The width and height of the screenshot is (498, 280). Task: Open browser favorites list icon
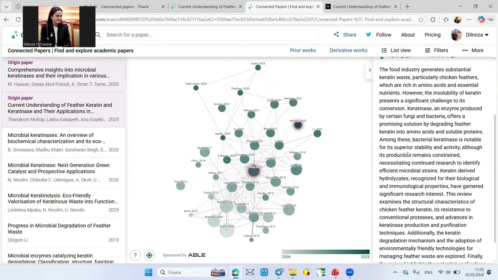pos(446,19)
